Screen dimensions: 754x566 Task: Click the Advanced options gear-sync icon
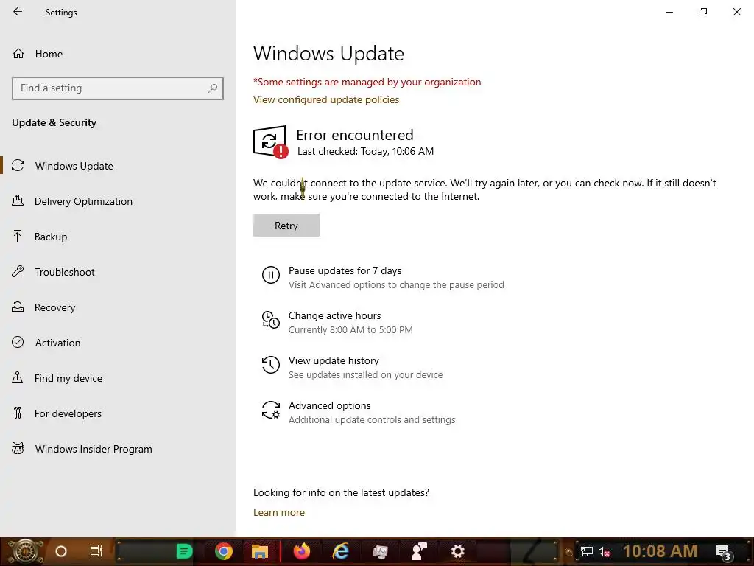tap(271, 410)
